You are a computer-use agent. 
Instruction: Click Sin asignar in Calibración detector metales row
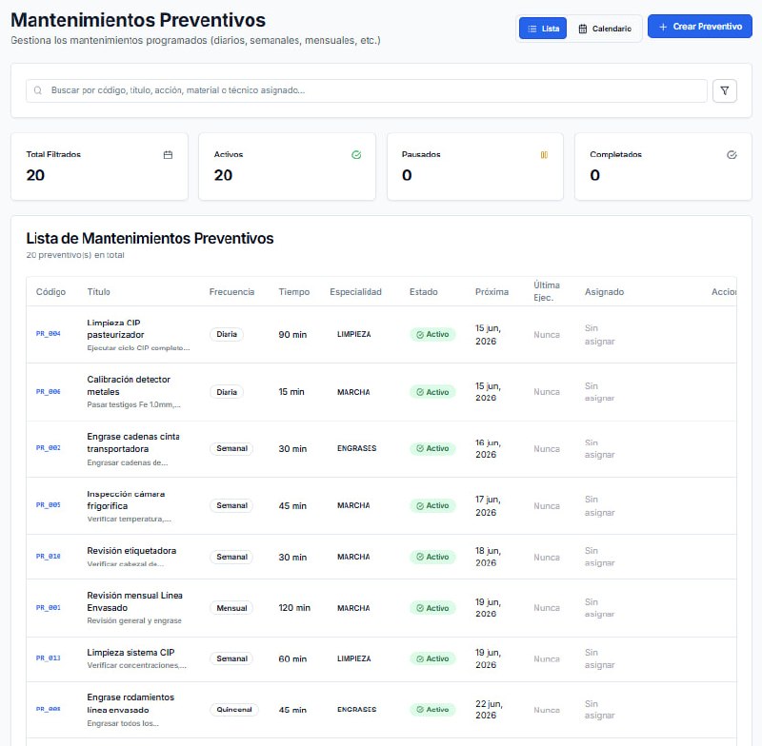tap(600, 392)
